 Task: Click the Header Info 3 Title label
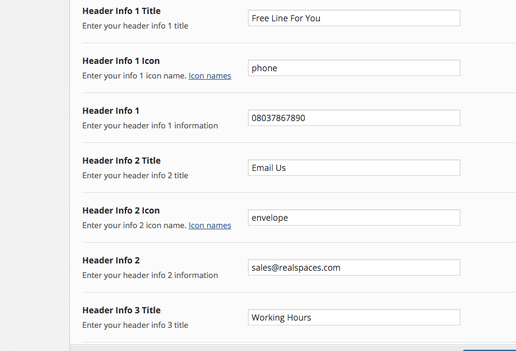(121, 311)
